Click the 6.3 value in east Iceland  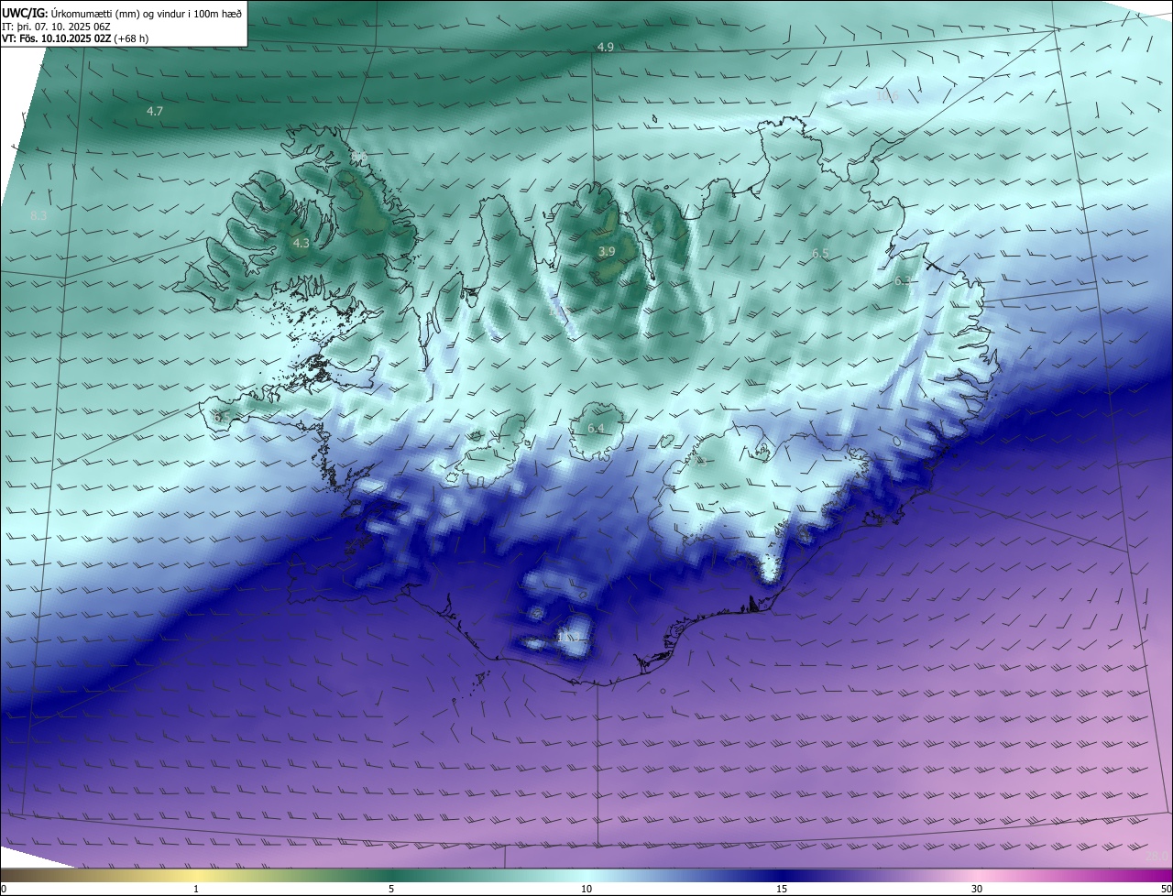(x=903, y=282)
